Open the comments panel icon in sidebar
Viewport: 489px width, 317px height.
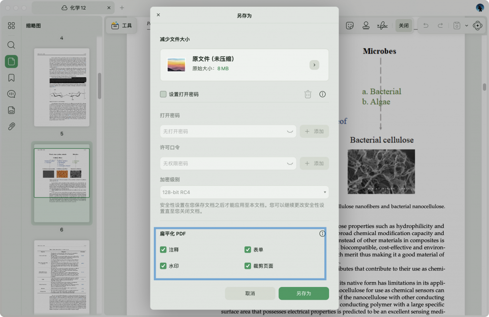11,94
